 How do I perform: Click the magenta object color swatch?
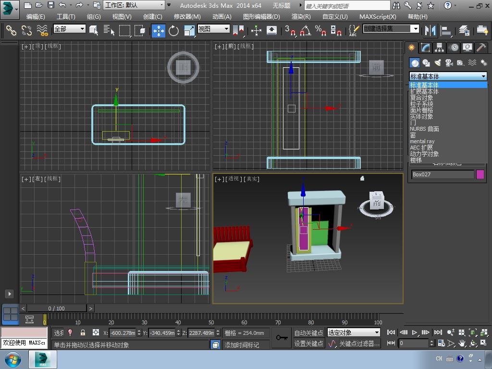point(480,174)
